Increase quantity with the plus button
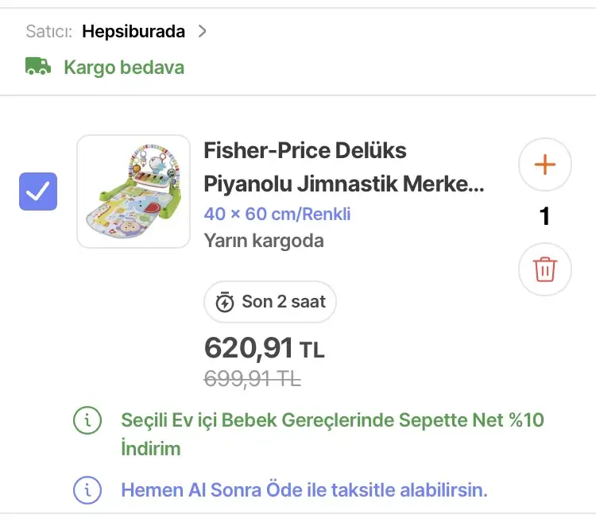The width and height of the screenshot is (596, 522). (544, 165)
